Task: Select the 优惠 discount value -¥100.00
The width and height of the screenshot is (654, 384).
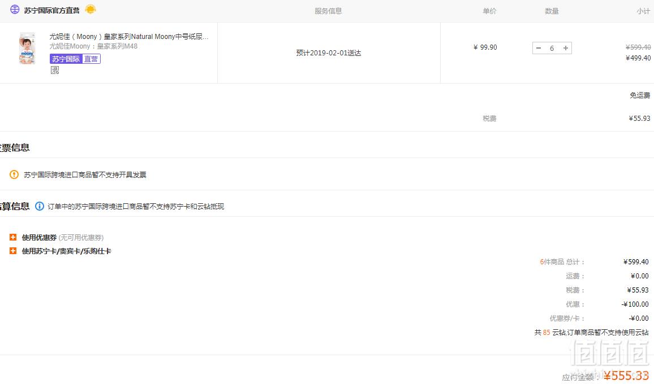Action: point(635,304)
